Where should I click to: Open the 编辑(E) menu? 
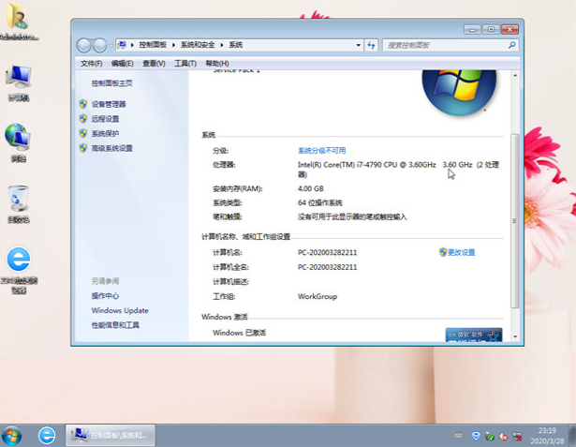point(123,64)
